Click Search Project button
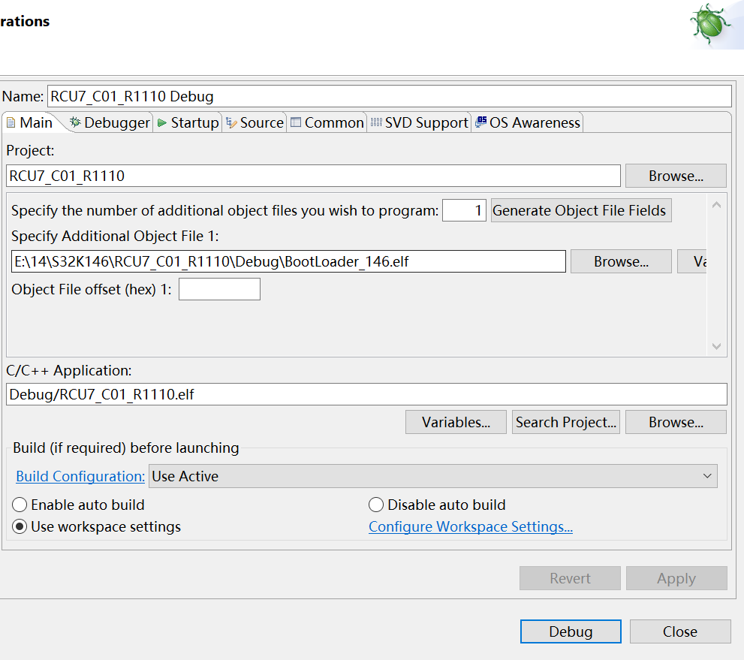The width and height of the screenshot is (744, 660). (x=566, y=422)
